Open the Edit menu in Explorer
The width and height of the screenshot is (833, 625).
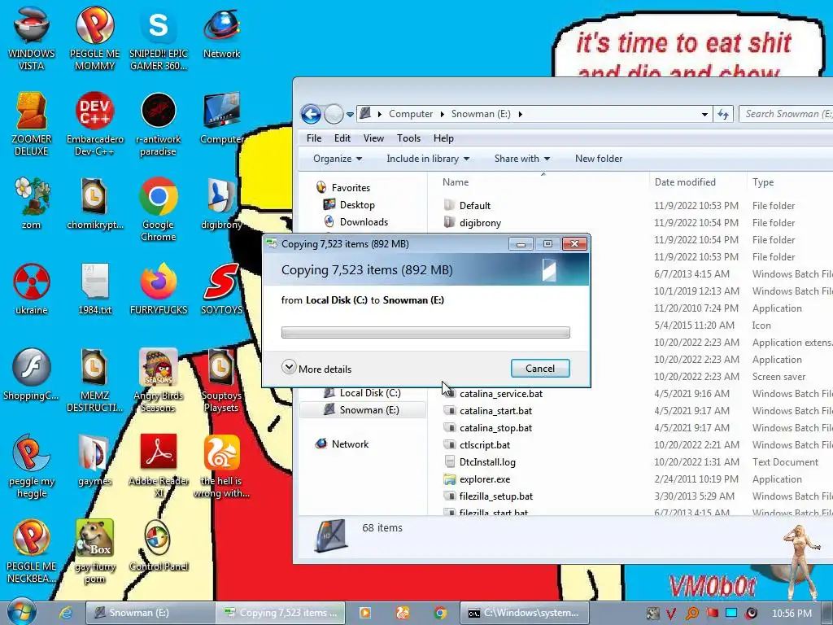[x=342, y=138]
